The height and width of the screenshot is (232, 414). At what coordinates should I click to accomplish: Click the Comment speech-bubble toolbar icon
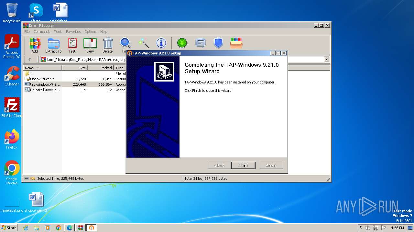(201, 43)
